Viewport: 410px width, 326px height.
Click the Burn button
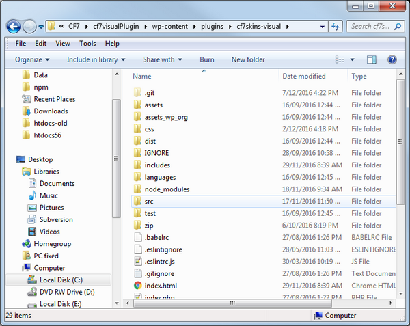(x=206, y=59)
